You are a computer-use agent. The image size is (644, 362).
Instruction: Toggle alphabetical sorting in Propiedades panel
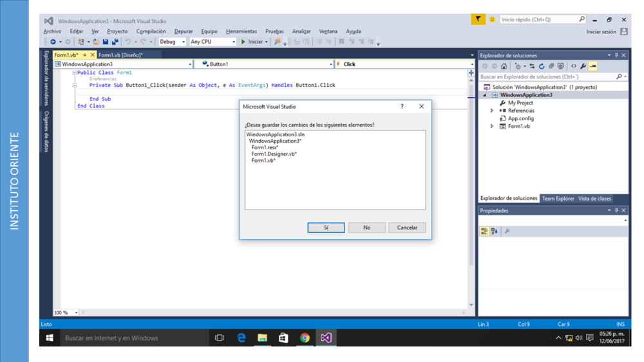pyautogui.click(x=495, y=231)
